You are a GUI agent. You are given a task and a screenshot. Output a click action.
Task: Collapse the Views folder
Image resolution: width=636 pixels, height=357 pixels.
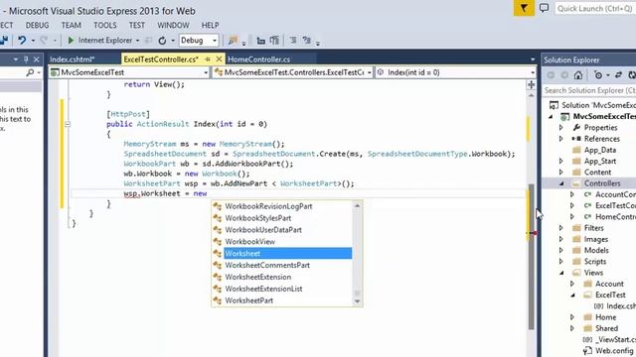[561, 273]
